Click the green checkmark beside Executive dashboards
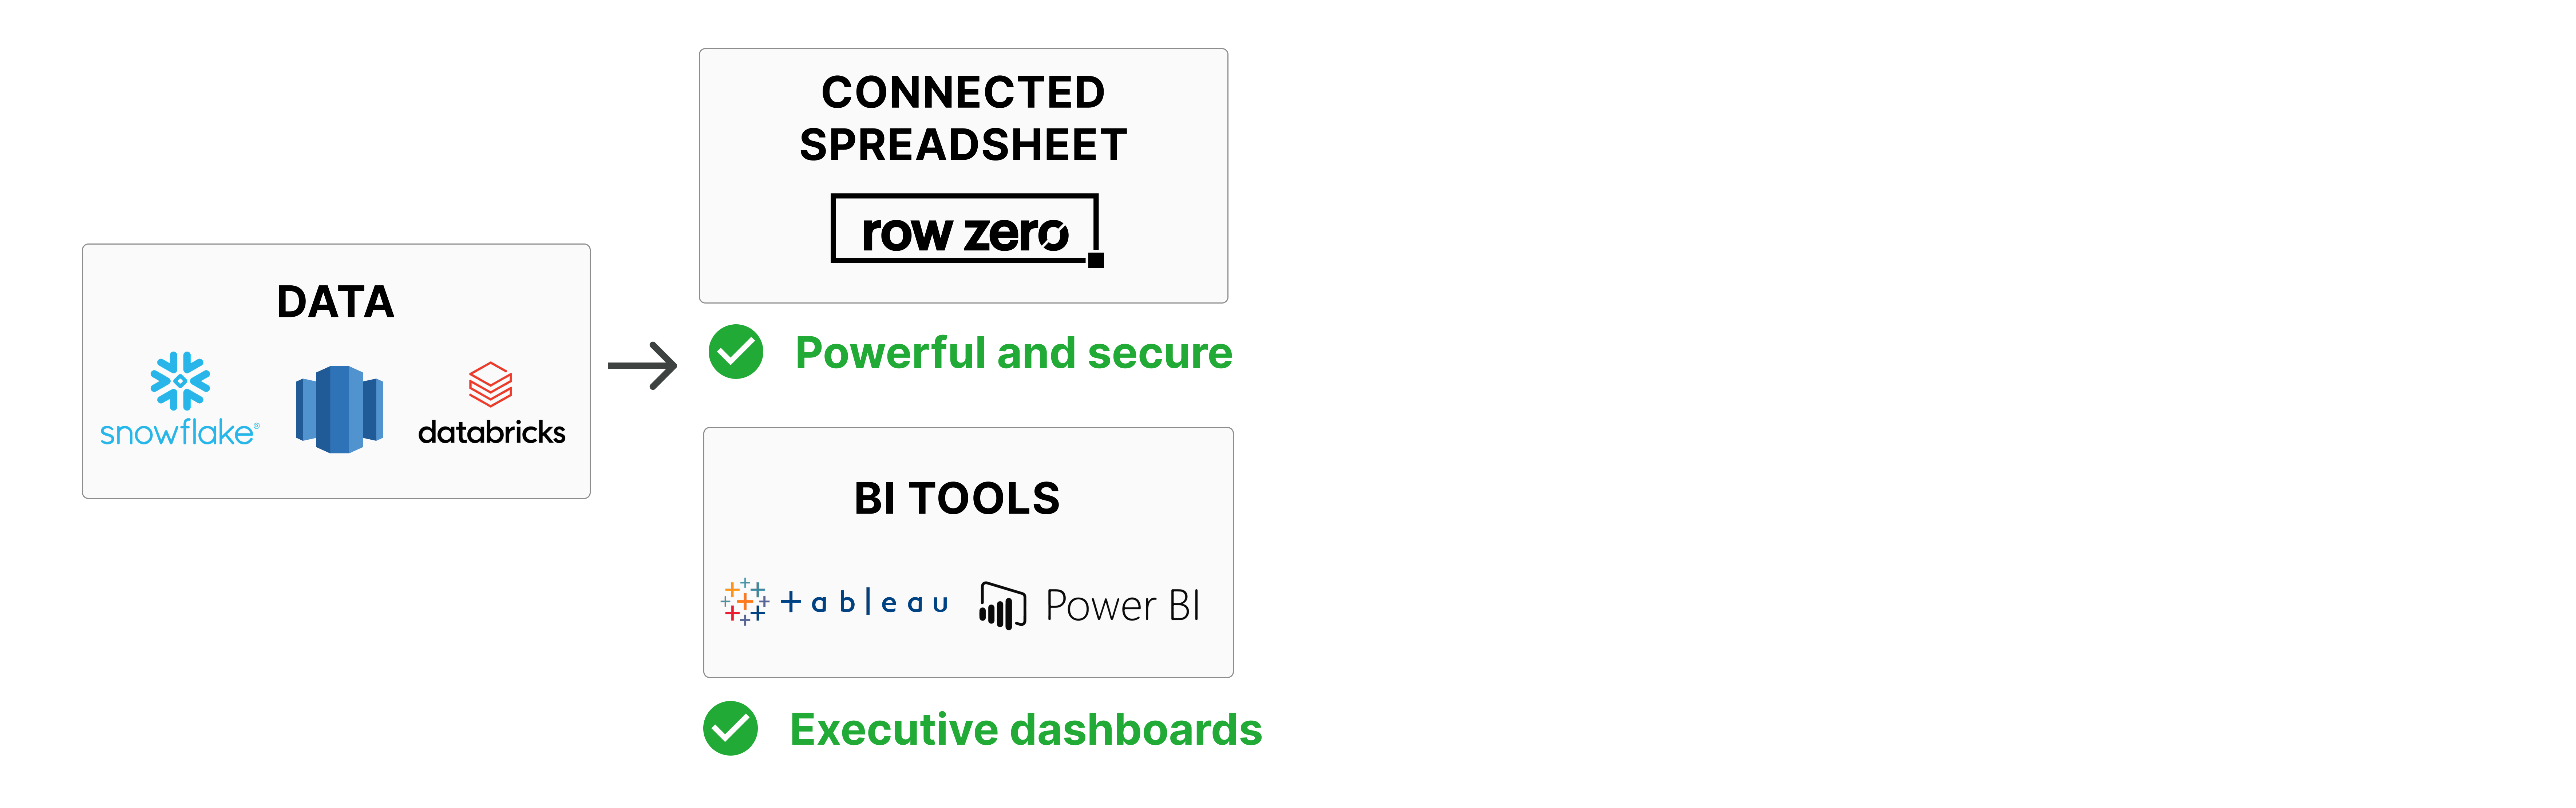Image resolution: width=2576 pixels, height=808 pixels. [730, 728]
